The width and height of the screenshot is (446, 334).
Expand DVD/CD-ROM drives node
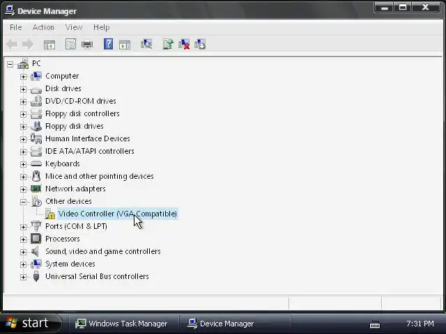23,102
